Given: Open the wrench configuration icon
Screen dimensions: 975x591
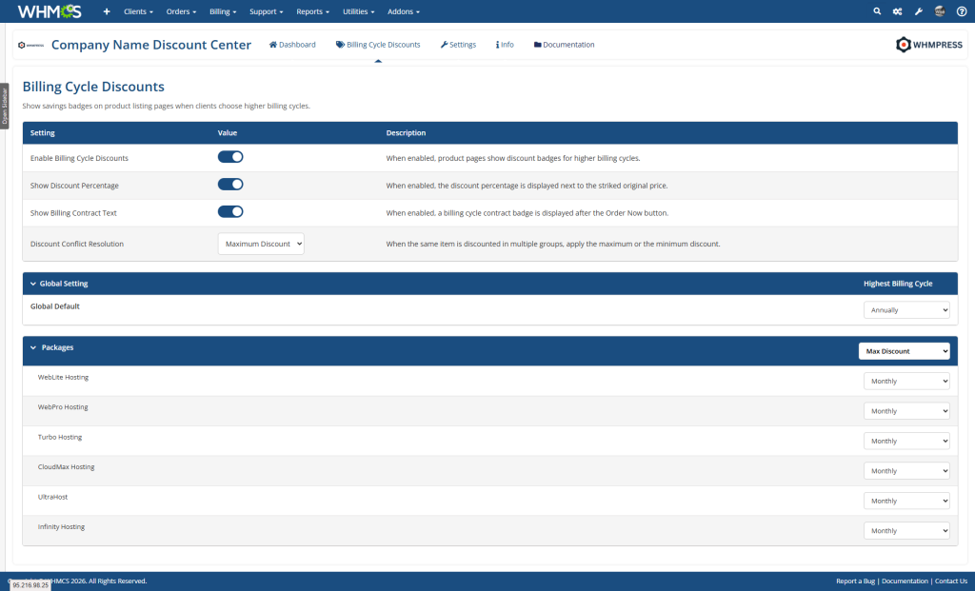Looking at the screenshot, I should coord(919,11).
